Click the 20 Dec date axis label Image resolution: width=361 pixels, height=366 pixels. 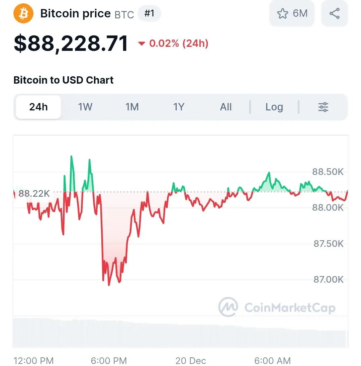click(191, 361)
